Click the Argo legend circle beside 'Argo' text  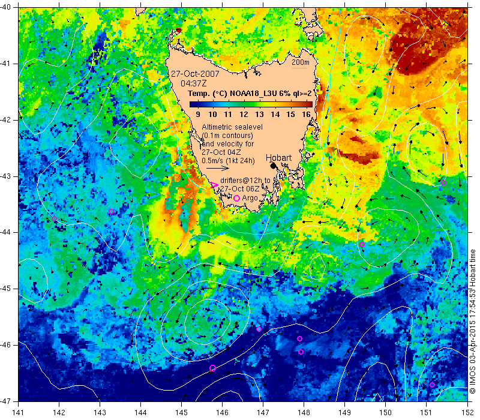coord(236,199)
